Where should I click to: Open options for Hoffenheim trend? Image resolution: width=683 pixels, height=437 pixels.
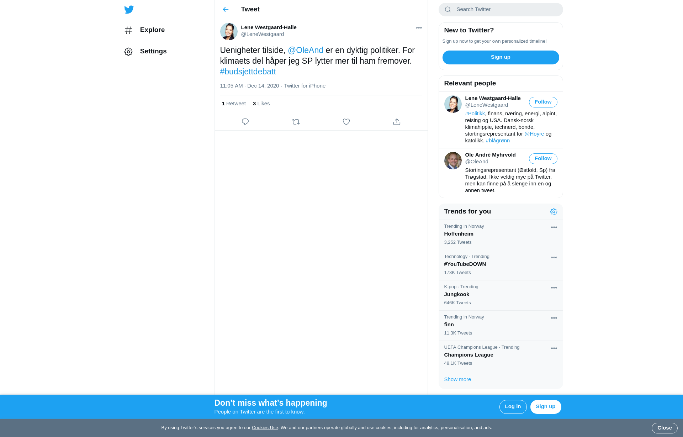[554, 227]
